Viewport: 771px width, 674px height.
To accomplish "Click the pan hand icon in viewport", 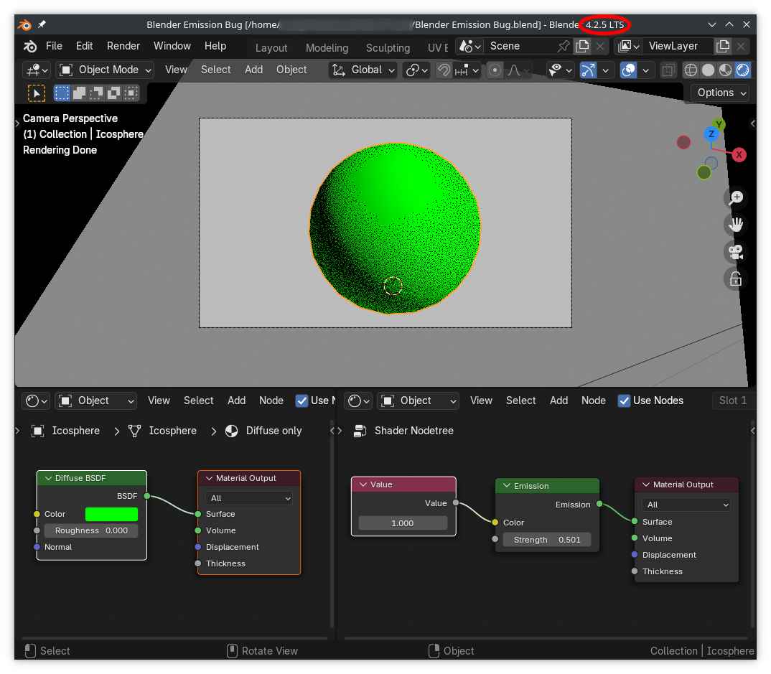I will tap(736, 225).
